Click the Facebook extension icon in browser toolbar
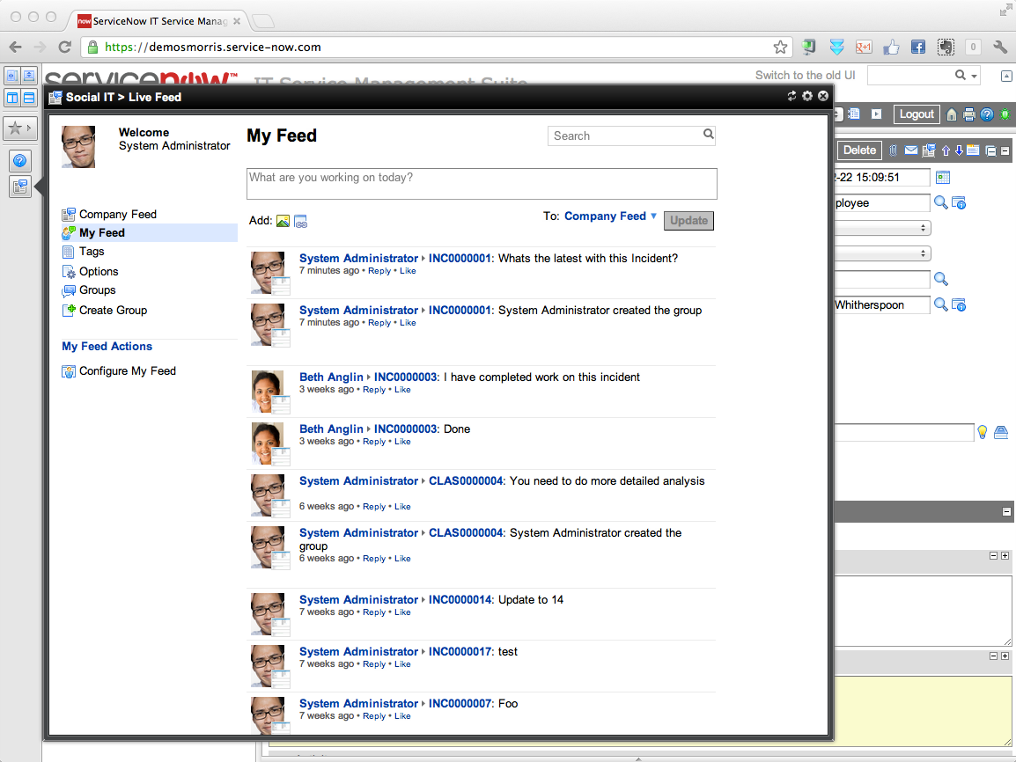 tap(917, 47)
